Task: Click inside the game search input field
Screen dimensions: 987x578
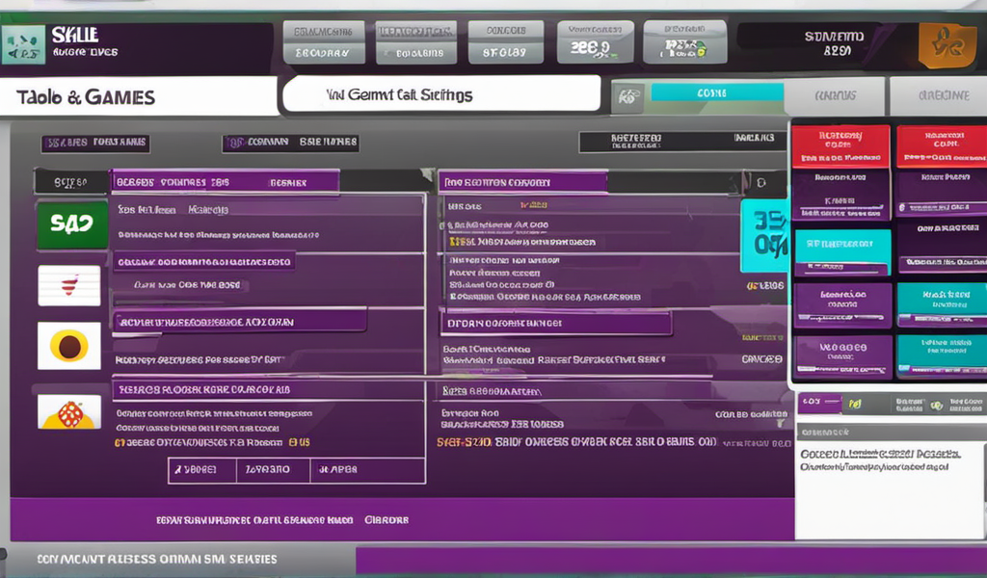Action: (x=434, y=94)
